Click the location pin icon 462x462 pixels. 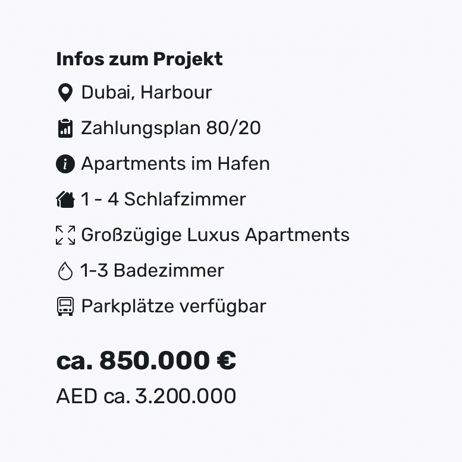click(65, 93)
